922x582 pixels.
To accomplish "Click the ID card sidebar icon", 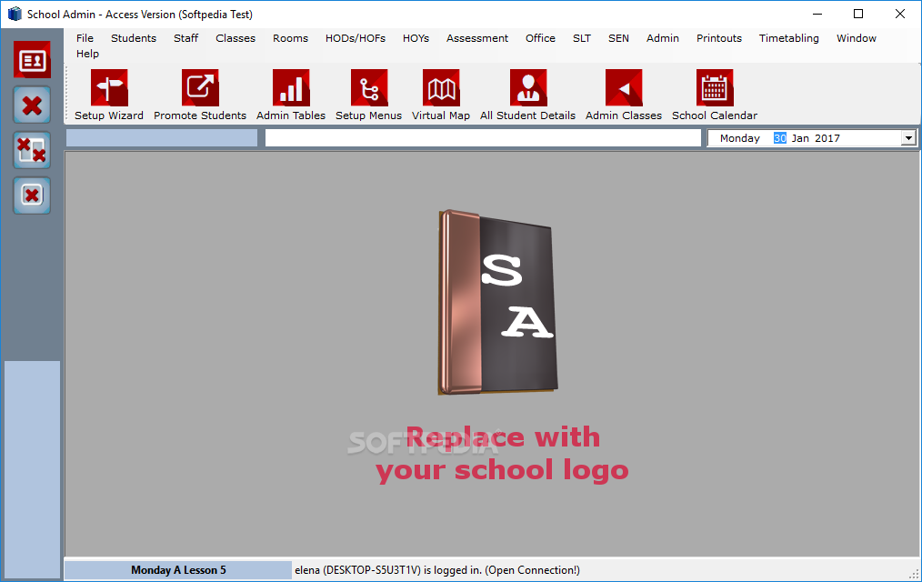I will click(x=32, y=60).
